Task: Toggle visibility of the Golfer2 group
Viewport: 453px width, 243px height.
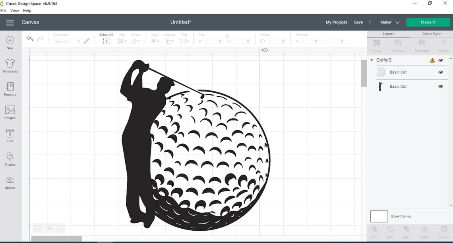Action: pyautogui.click(x=440, y=60)
